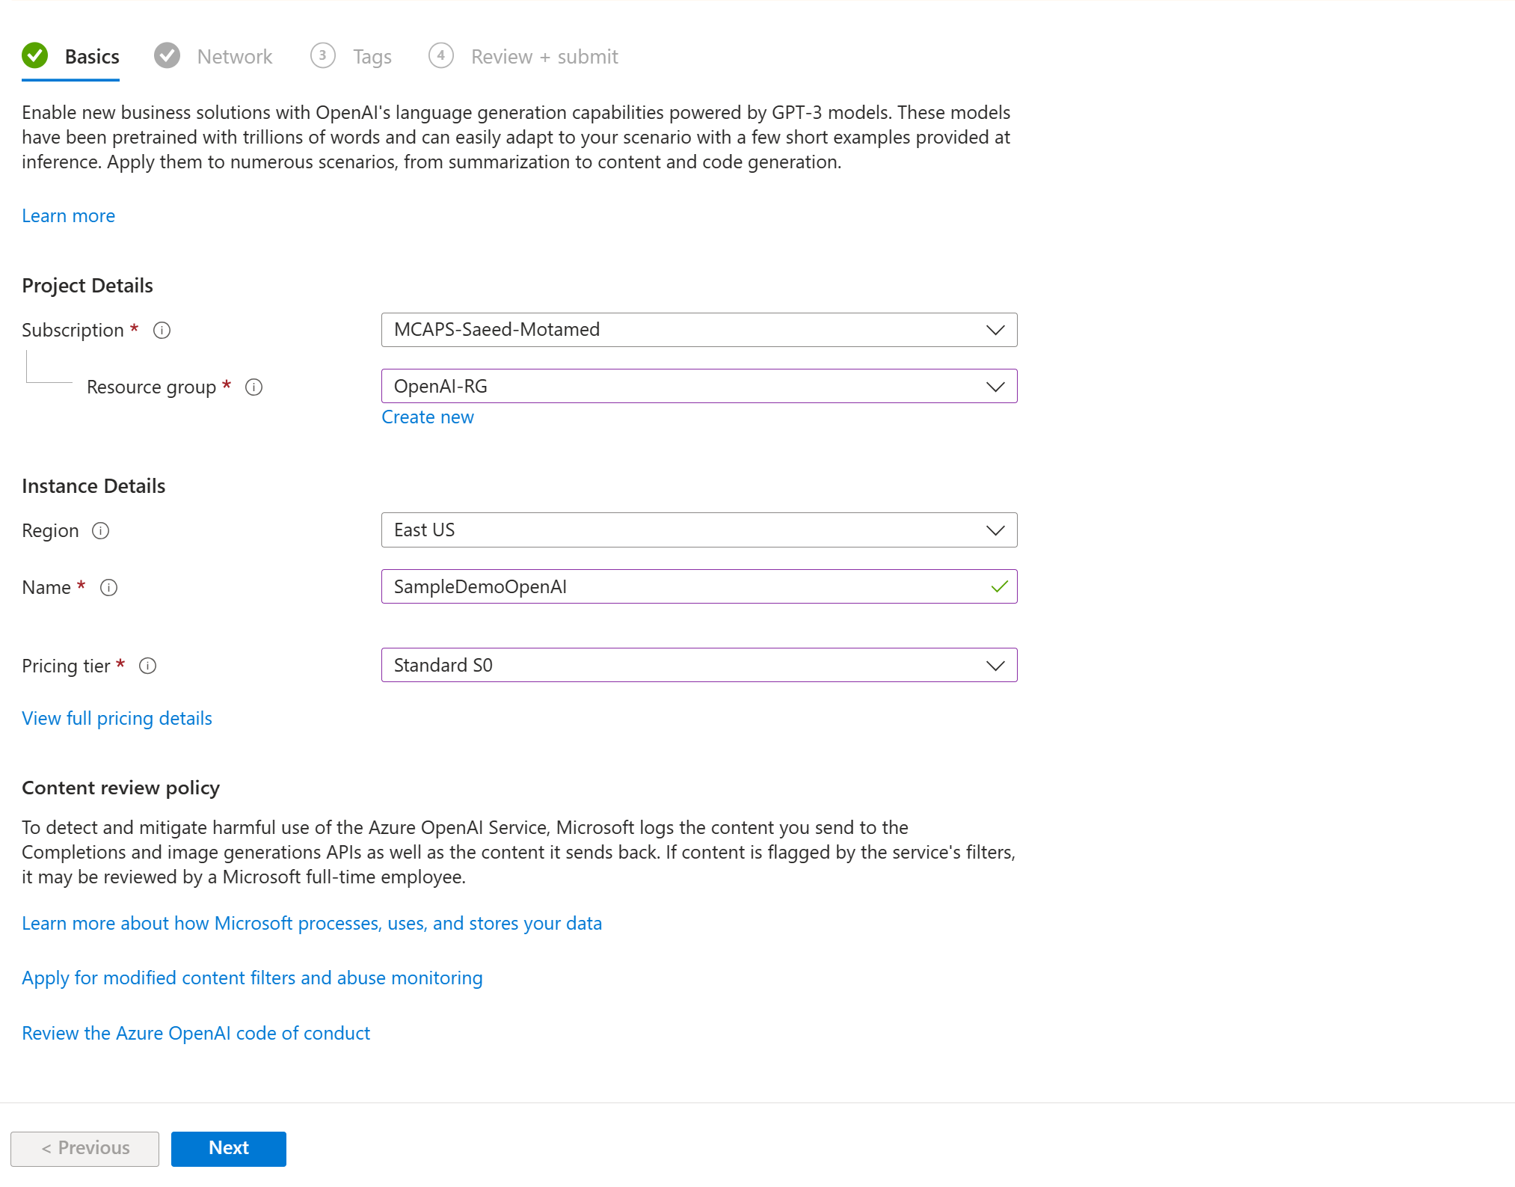Open the Azure OpenAI code of conduct link
The width and height of the screenshot is (1515, 1187).
pyautogui.click(x=196, y=1033)
